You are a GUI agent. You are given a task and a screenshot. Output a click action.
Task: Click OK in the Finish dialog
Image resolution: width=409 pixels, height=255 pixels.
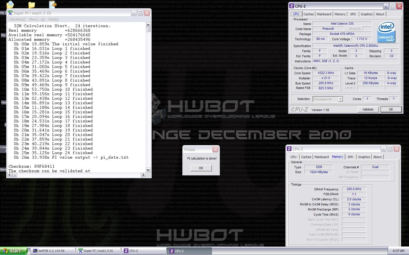[x=201, y=168]
